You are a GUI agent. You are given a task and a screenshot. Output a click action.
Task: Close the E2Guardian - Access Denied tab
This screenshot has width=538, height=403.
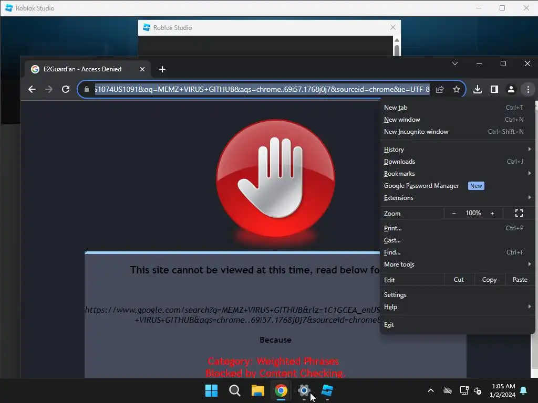pyautogui.click(x=142, y=69)
